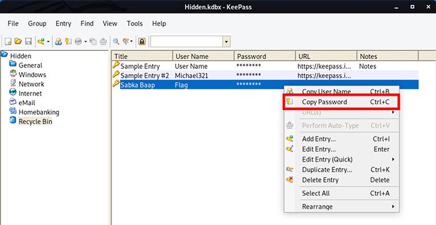Screen dimensions: 436x225
Task: Click the Add Entry key icon in toolbar
Action: (41, 42)
